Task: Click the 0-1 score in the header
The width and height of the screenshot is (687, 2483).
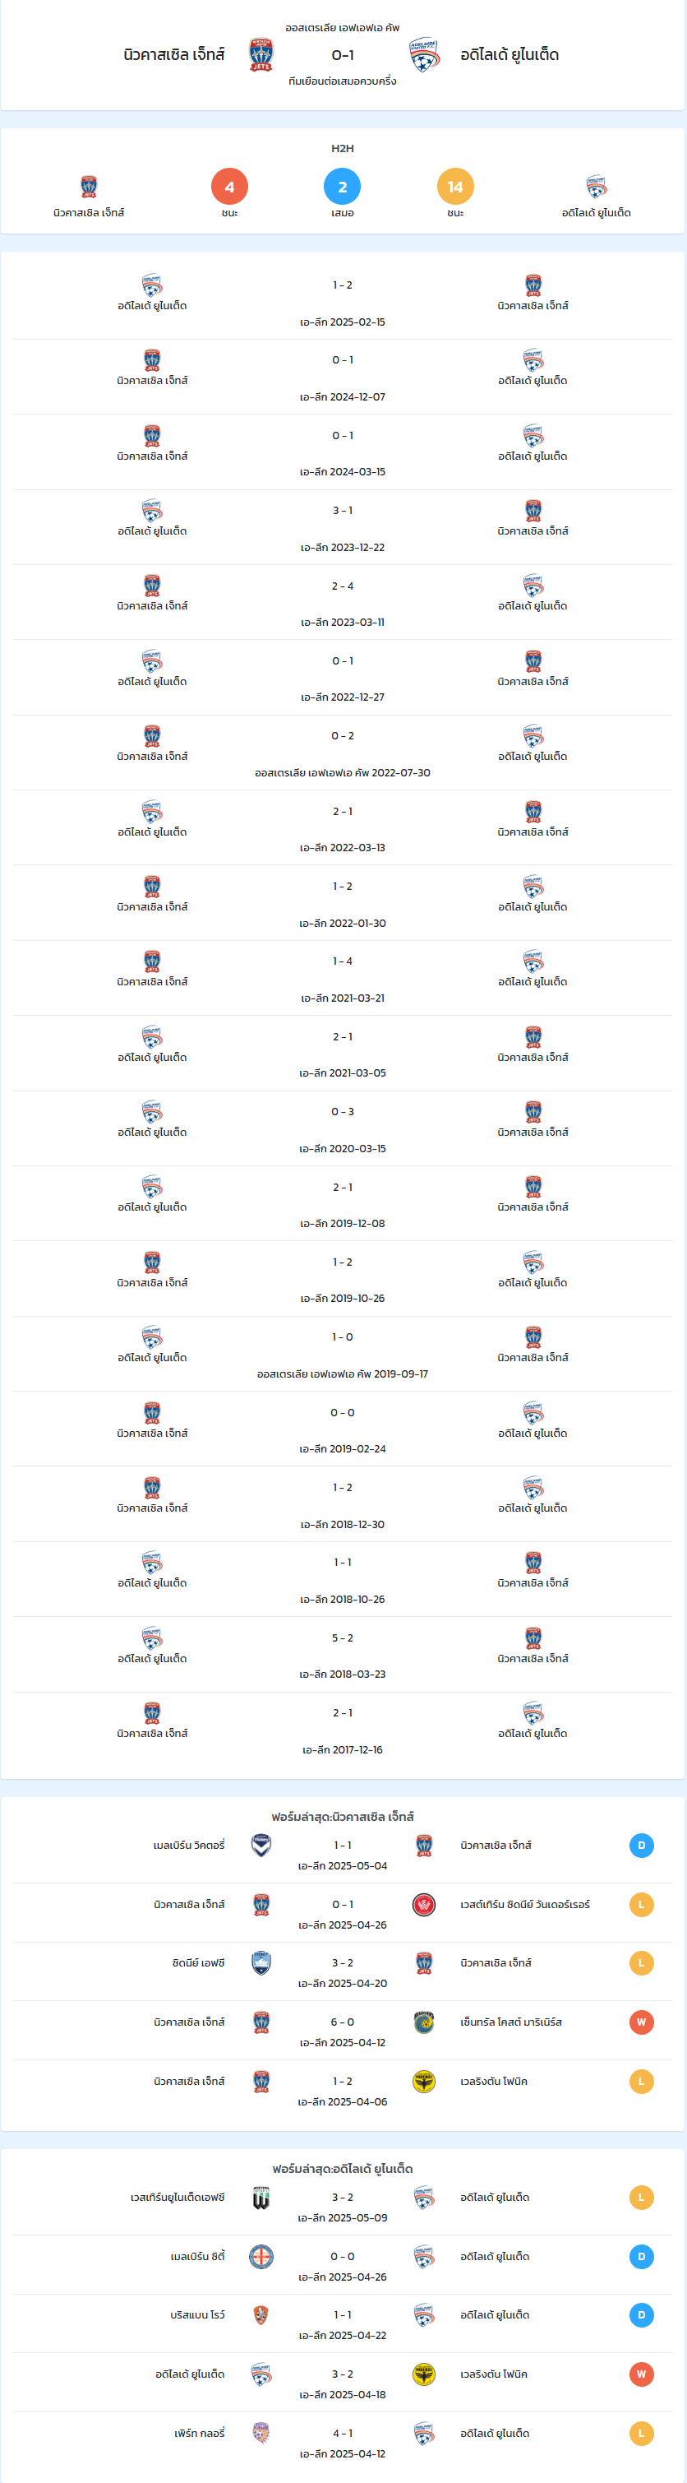Action: pos(342,55)
